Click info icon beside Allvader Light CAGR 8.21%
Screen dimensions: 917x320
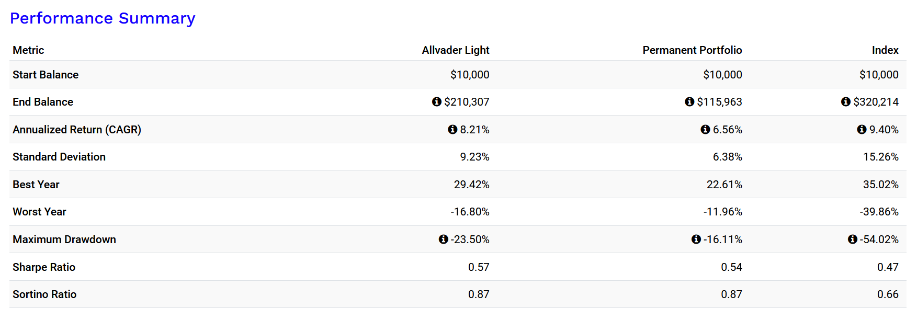coord(452,130)
